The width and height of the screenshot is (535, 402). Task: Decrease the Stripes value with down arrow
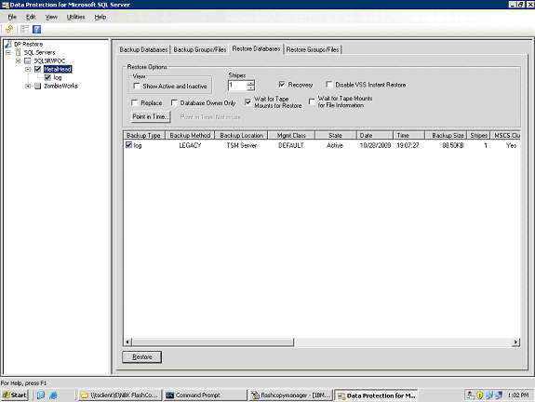pyautogui.click(x=251, y=87)
